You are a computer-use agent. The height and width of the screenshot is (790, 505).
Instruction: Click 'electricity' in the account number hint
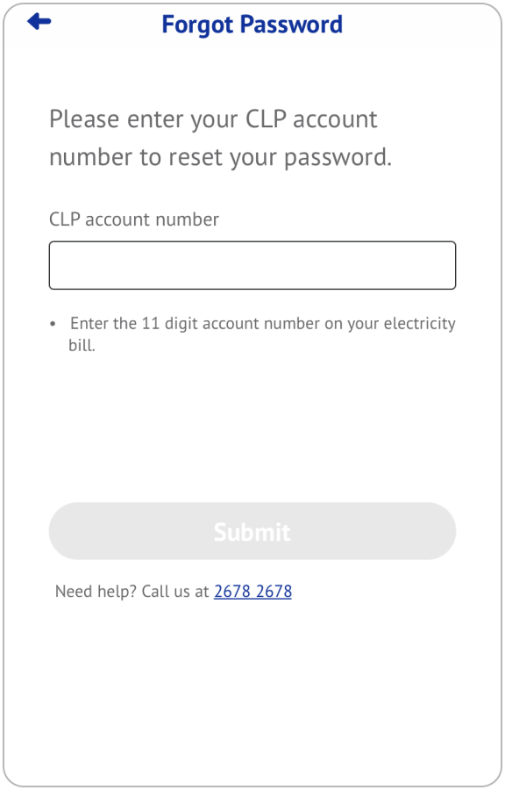[x=419, y=323]
